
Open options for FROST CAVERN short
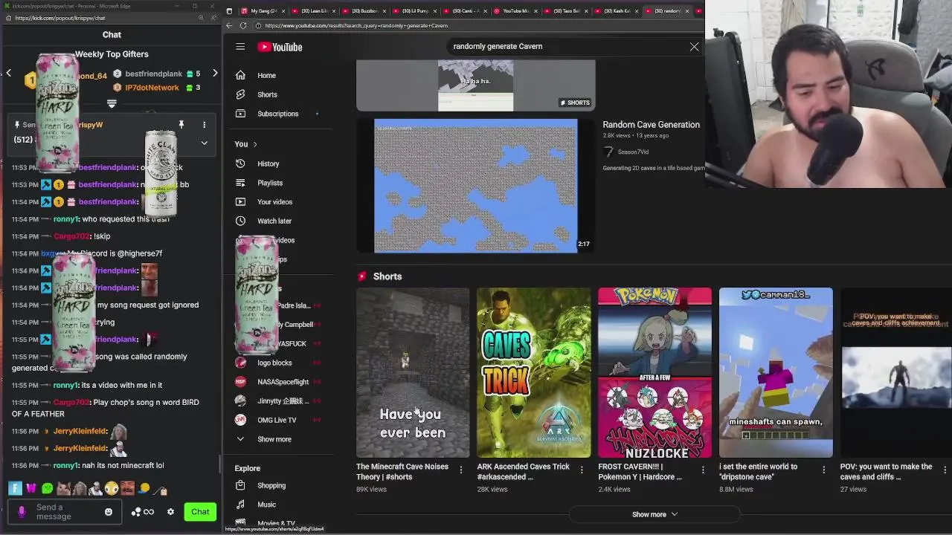click(x=703, y=470)
